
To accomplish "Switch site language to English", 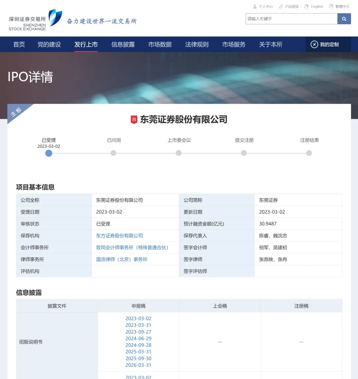I will pos(317,7).
